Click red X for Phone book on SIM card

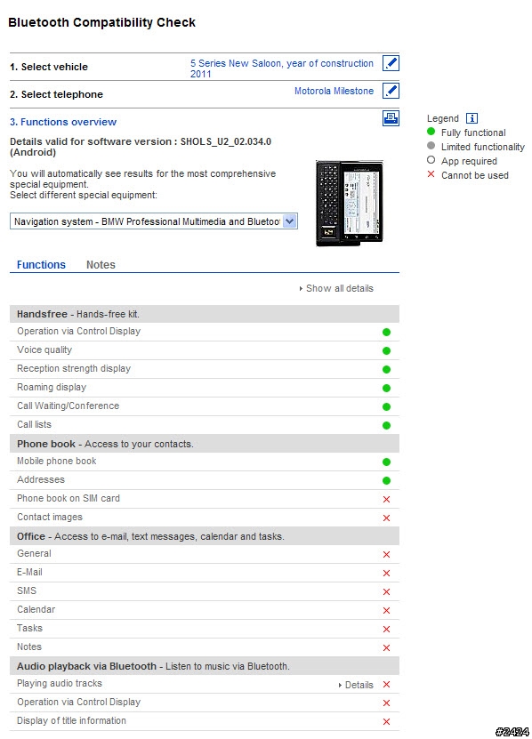386,499
